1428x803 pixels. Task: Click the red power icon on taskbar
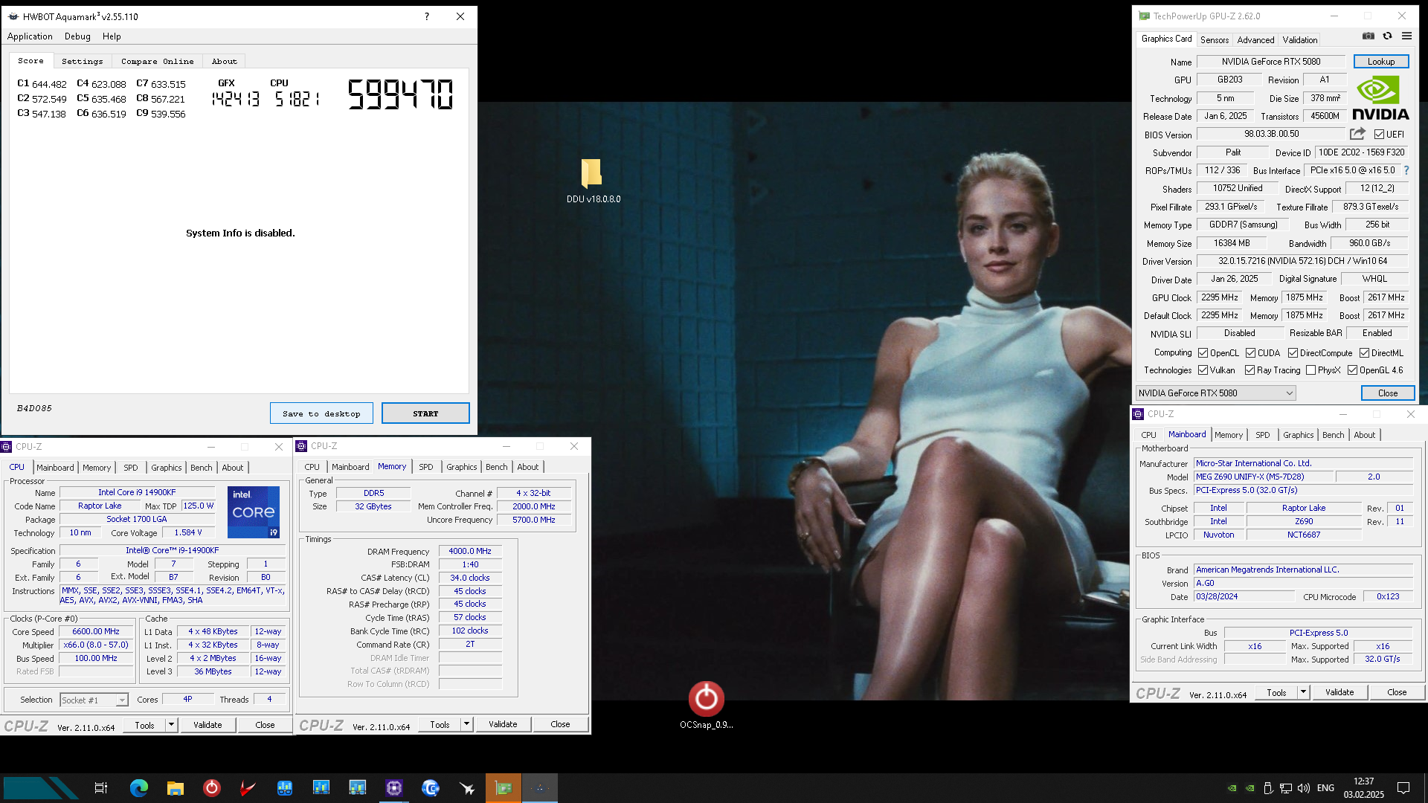click(x=212, y=788)
